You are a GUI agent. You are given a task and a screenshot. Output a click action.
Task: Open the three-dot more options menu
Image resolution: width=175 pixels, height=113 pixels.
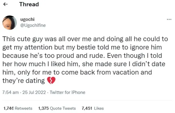169,20
